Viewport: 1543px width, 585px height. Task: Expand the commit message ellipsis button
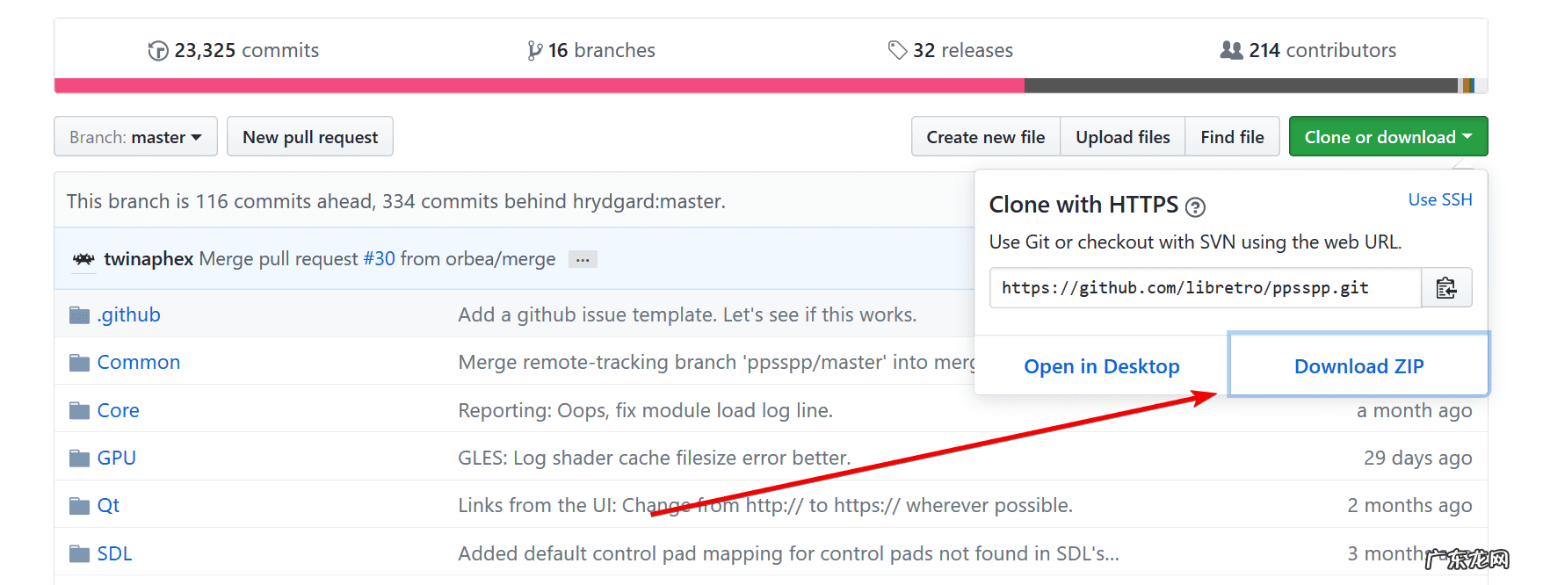(583, 260)
